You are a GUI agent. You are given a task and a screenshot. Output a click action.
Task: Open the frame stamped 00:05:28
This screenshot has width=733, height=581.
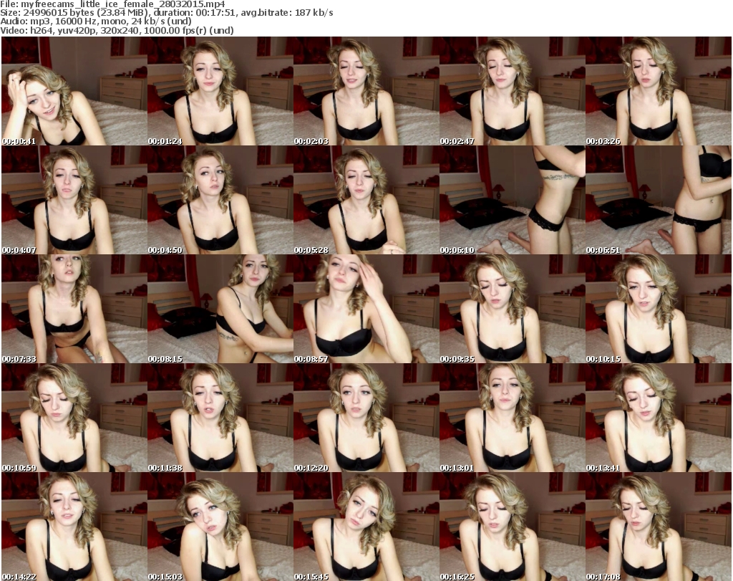pyautogui.click(x=365, y=200)
